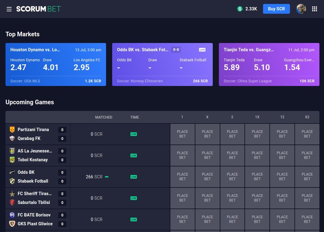The height and width of the screenshot is (232, 324).
Task: Open Houston Dynamo vs. Los Angeles market card
Action: 56,64
